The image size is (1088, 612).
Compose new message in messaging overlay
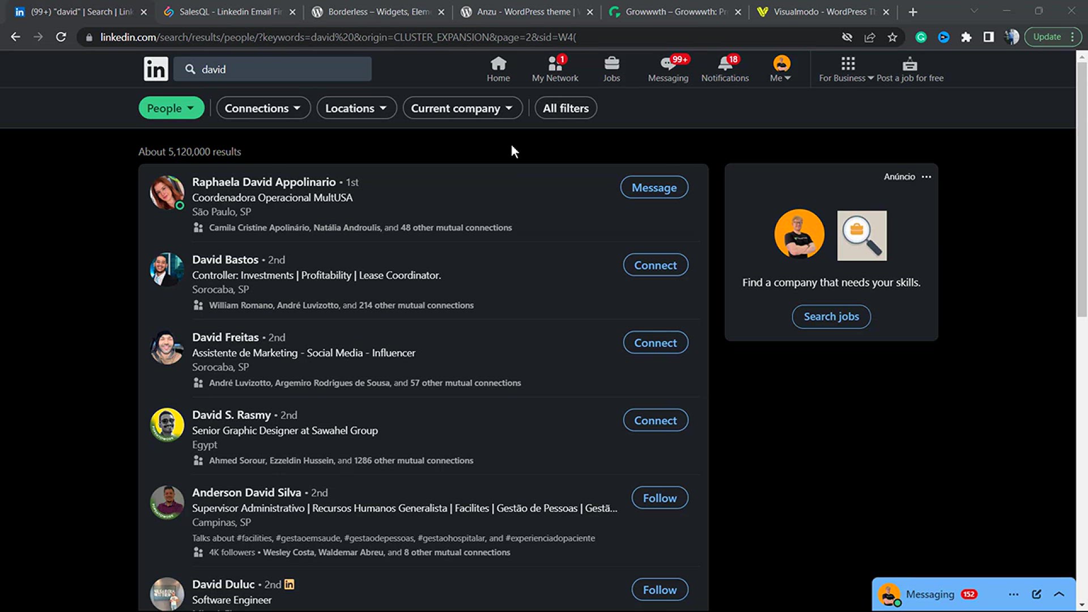pyautogui.click(x=1036, y=594)
